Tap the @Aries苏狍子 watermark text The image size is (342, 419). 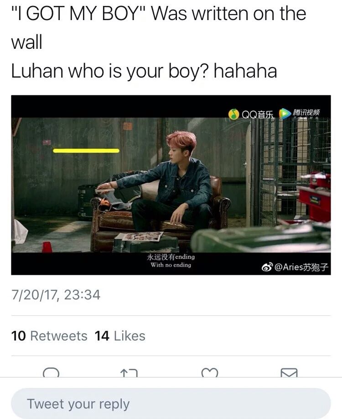pyautogui.click(x=301, y=267)
